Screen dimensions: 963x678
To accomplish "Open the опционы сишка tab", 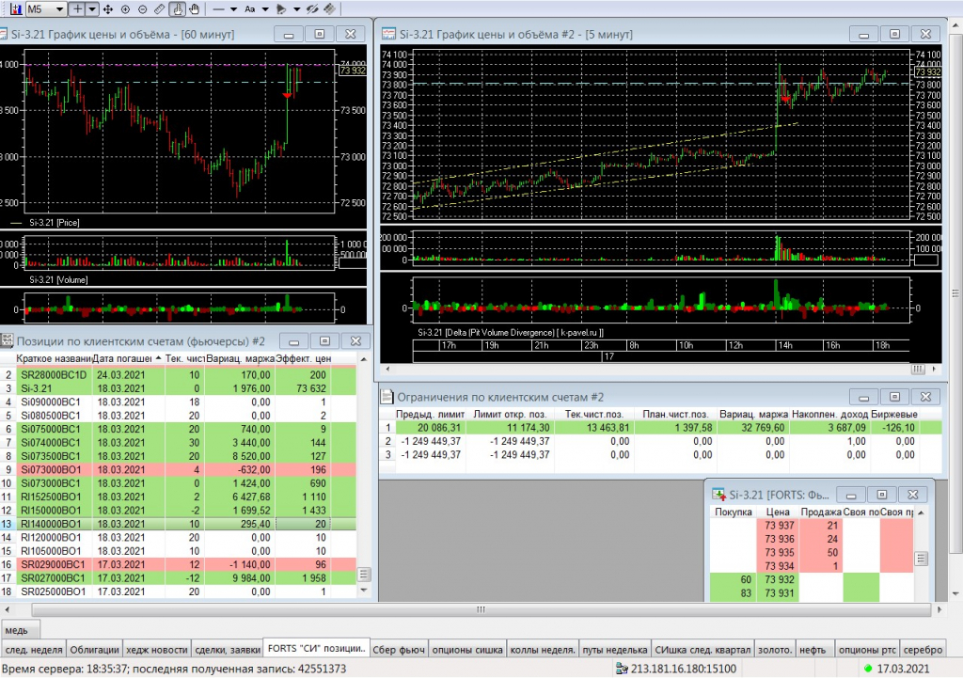I will (x=467, y=649).
